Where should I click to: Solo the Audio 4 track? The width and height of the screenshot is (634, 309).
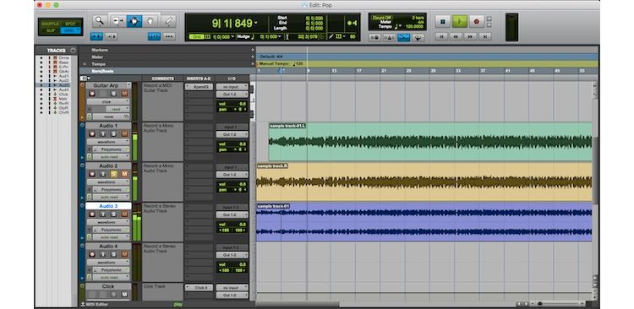113,254
